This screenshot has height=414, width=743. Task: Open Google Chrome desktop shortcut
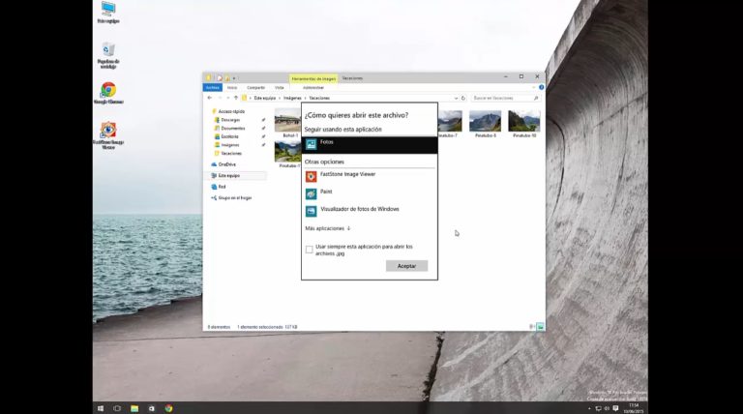[x=108, y=92]
